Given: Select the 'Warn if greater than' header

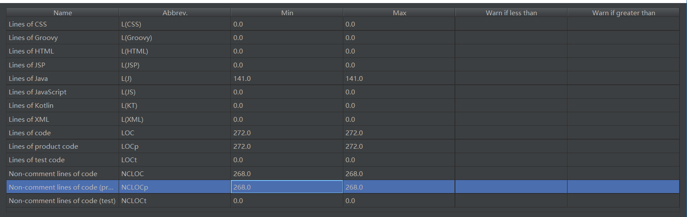Looking at the screenshot, I should (623, 13).
